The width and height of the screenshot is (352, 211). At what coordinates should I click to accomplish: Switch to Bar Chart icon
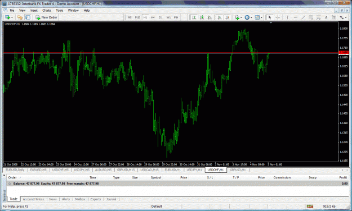pyautogui.click(x=194, y=17)
